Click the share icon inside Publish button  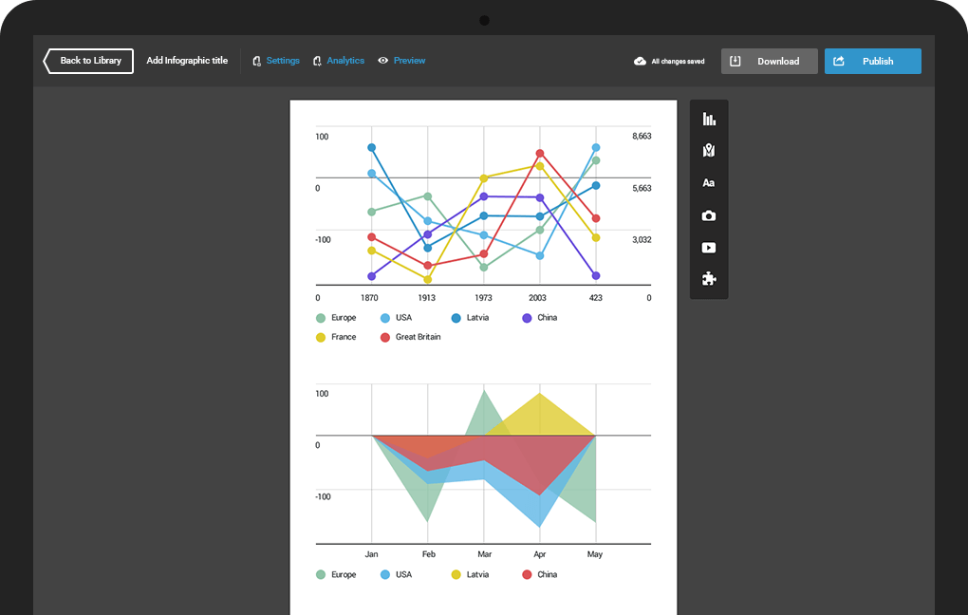(839, 61)
